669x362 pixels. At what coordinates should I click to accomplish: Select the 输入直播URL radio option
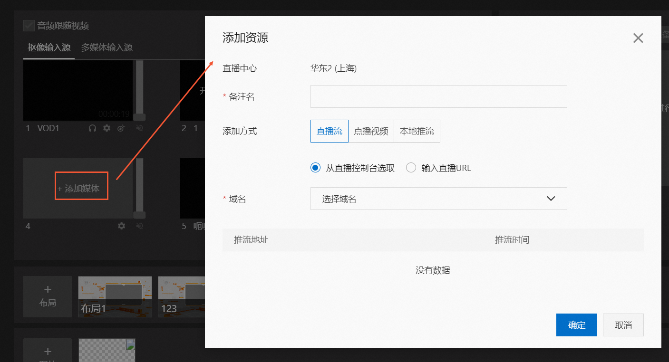tap(411, 168)
